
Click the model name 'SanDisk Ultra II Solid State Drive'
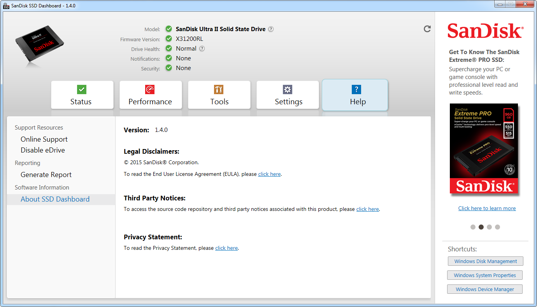click(x=221, y=29)
